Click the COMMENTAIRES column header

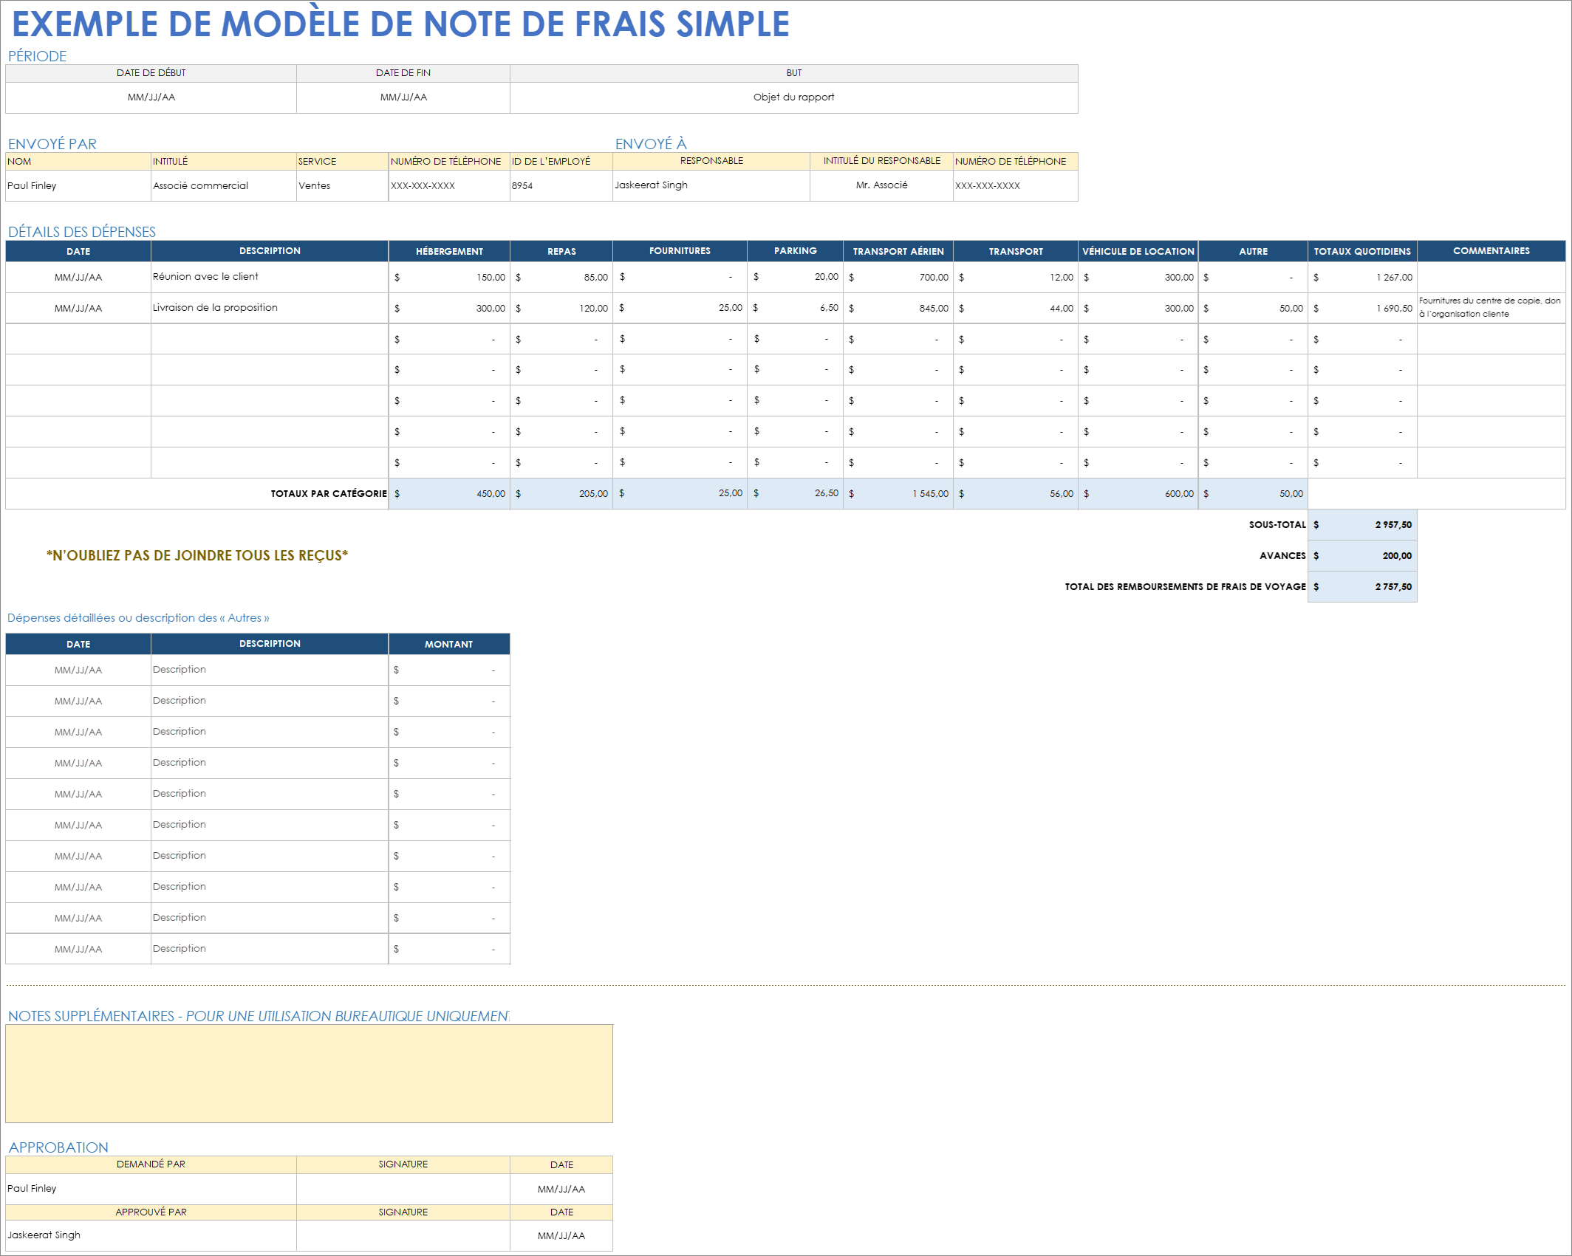1491,251
